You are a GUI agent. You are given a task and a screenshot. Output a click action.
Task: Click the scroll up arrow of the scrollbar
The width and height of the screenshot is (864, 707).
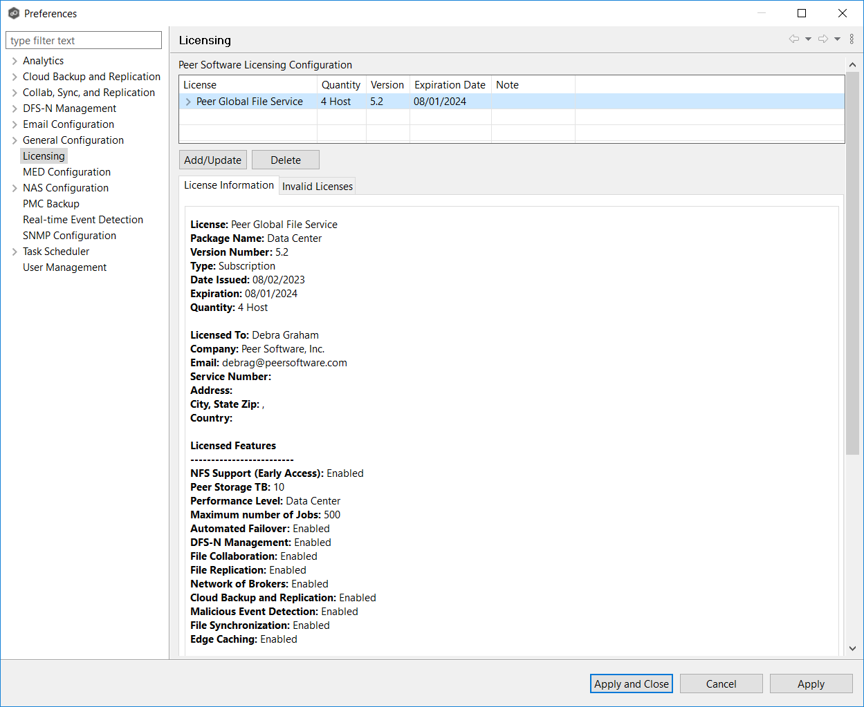[x=852, y=65]
